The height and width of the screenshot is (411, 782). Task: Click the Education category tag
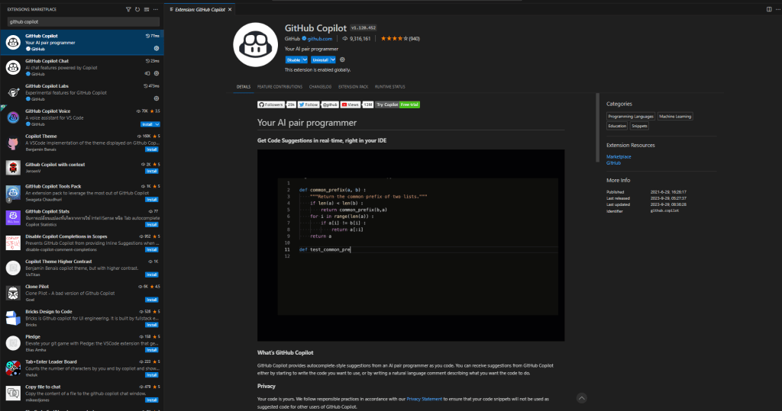[617, 126]
